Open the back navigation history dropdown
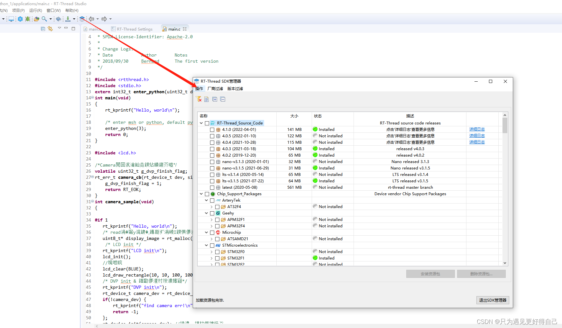 tap(97, 19)
